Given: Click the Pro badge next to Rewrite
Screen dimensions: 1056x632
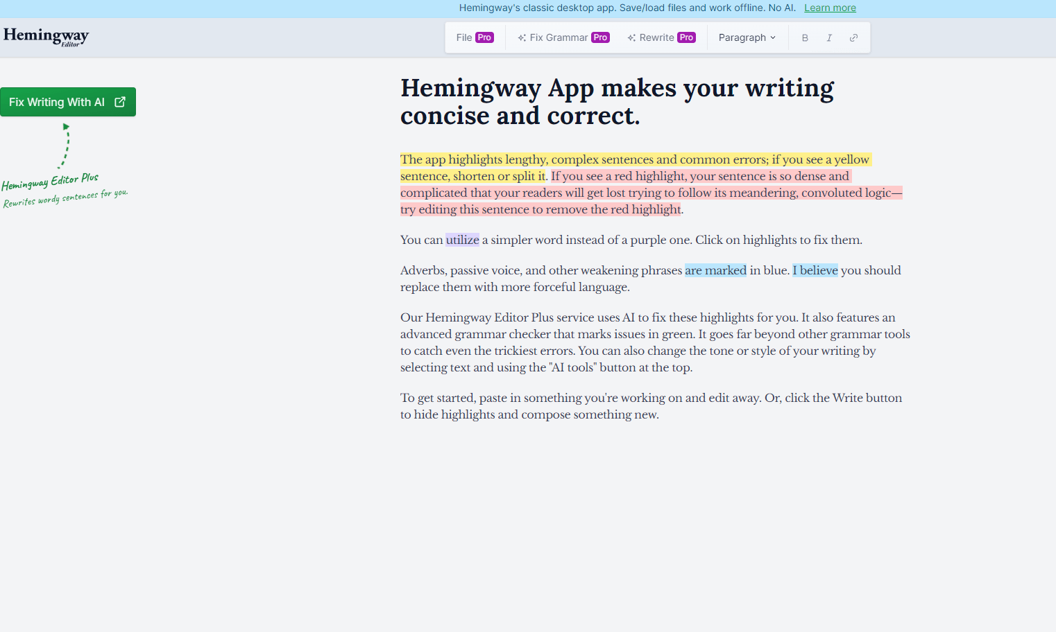Looking at the screenshot, I should [686, 37].
